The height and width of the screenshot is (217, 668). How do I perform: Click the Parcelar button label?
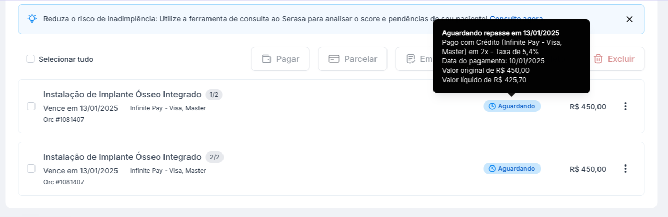coord(360,59)
